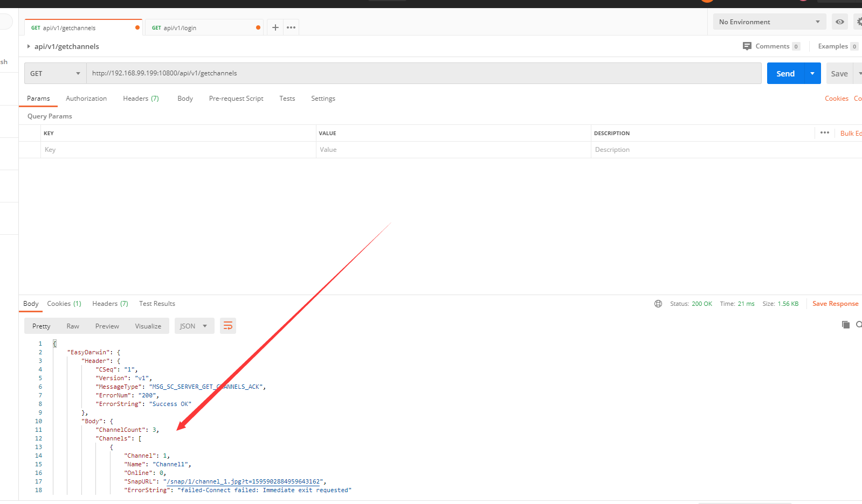
Task: Click the "Name": "Channel1" line
Action: 157,464
